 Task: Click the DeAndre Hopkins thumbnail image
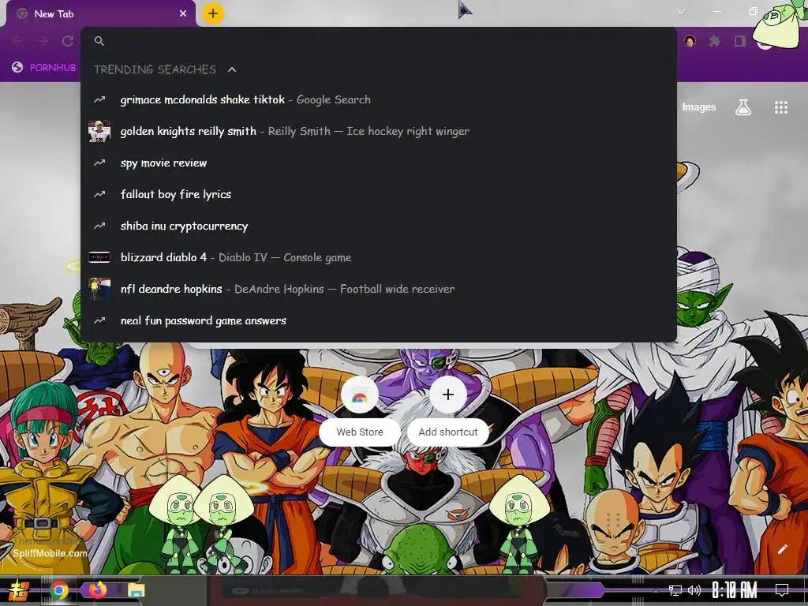[x=99, y=289]
